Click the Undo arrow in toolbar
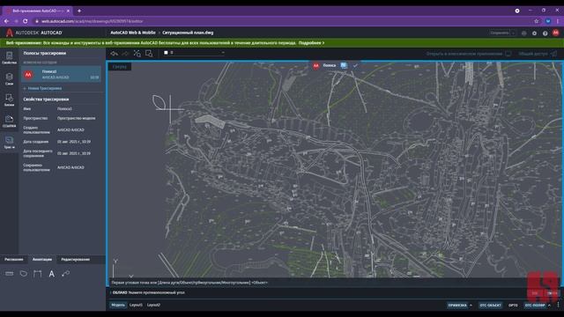 pos(114,53)
